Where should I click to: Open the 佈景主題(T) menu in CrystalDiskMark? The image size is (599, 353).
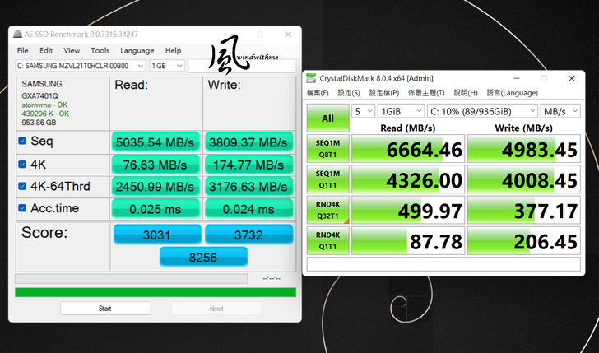click(x=426, y=93)
